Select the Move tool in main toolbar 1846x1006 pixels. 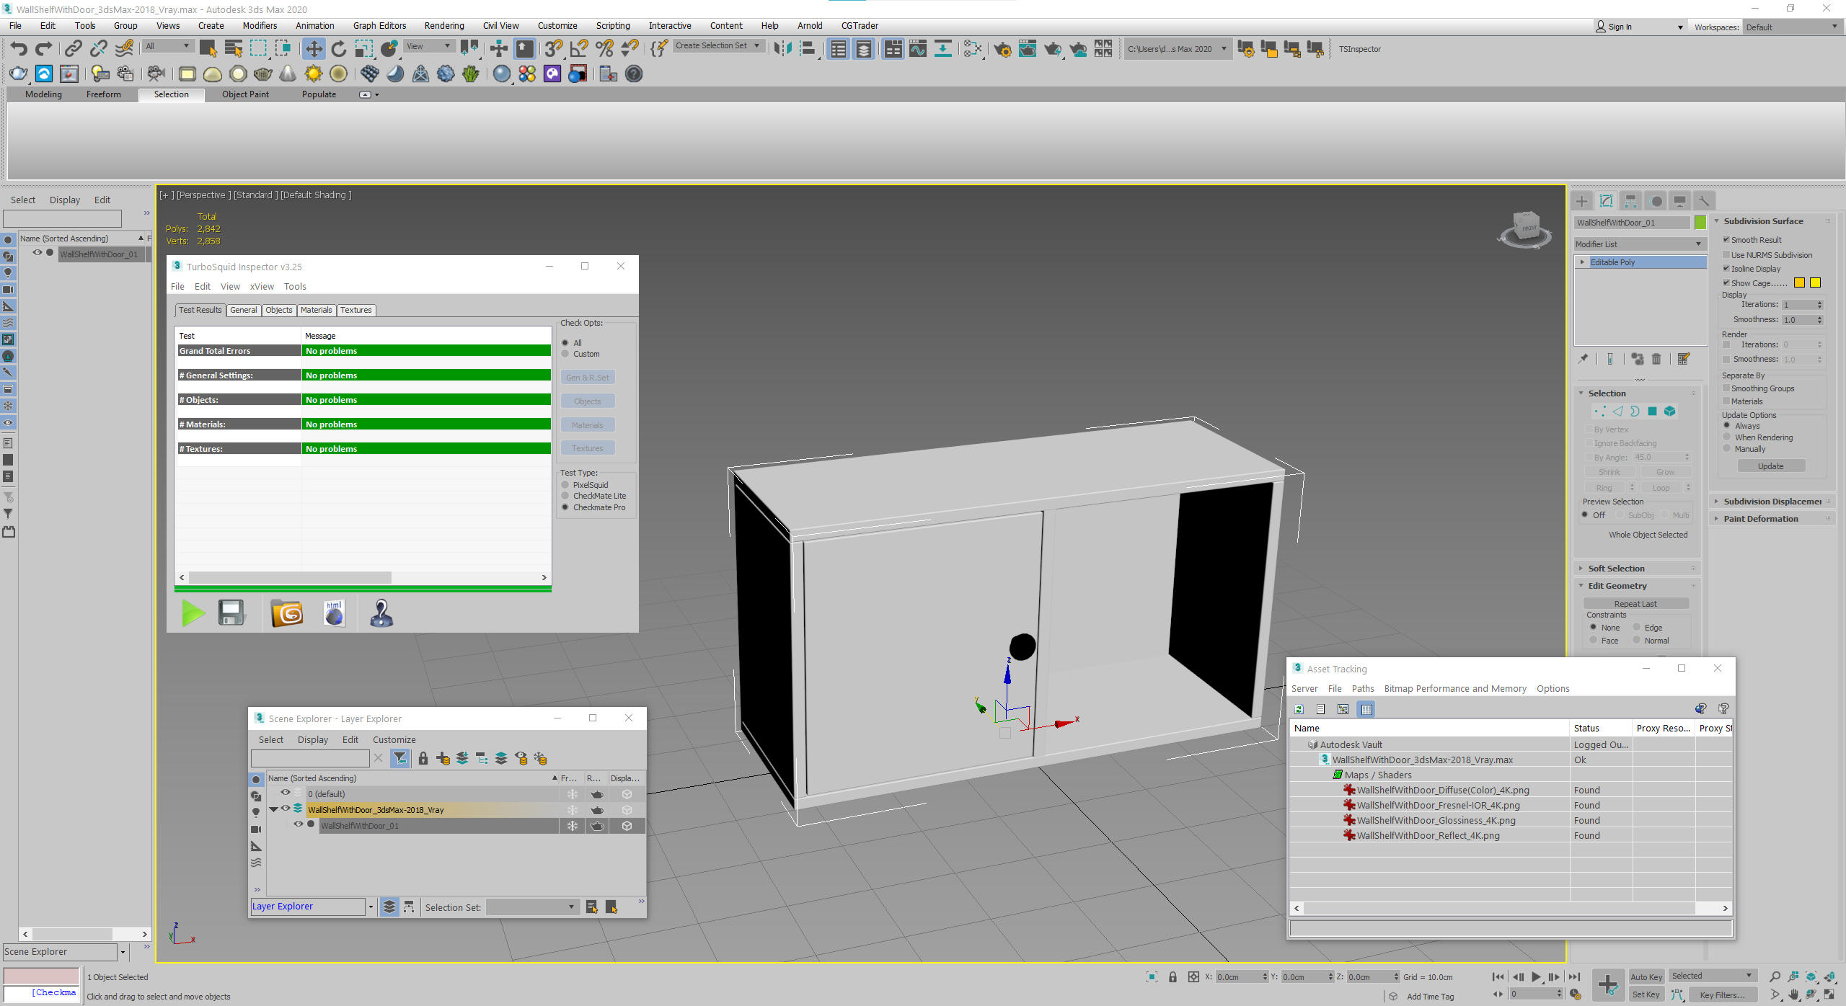314,49
